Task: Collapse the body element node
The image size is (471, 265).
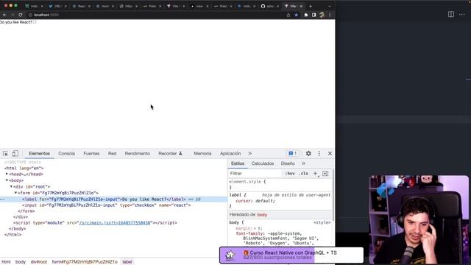Action: (7, 180)
